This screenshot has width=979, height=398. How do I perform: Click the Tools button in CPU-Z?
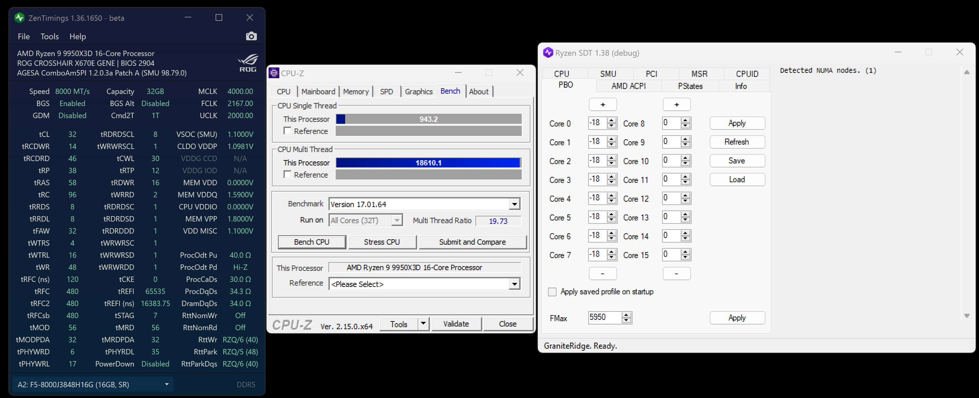point(398,324)
